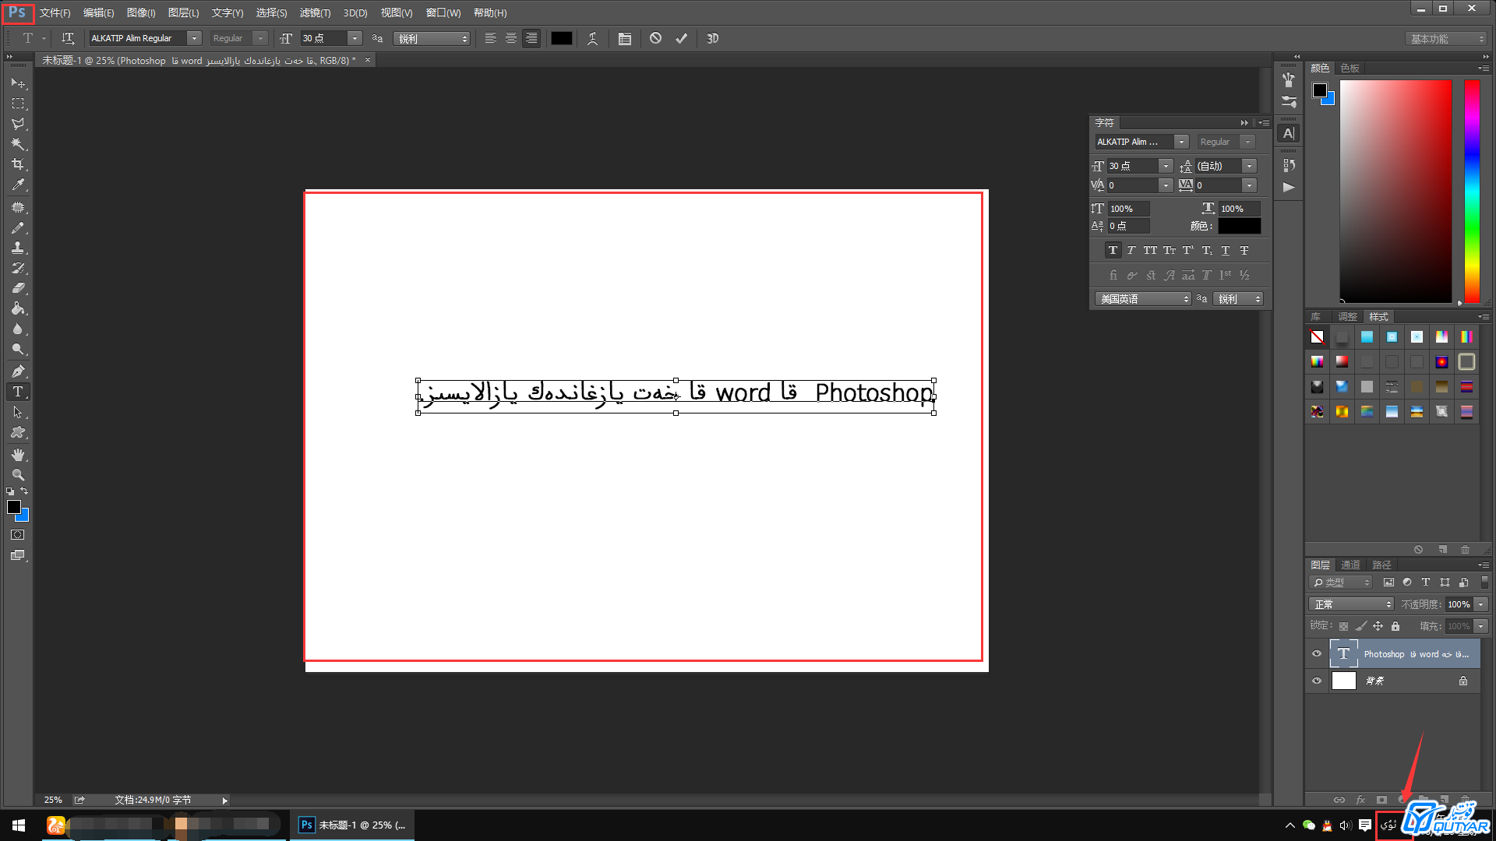Select the Pen tool

(x=18, y=371)
